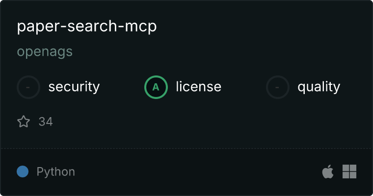
Task: Click empty footer space beside Python label
Action: click(197, 171)
